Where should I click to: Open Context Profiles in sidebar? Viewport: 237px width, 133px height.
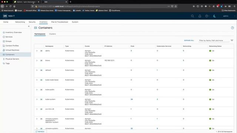point(12,46)
